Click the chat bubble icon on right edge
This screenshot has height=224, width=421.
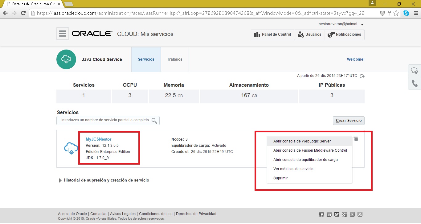[415, 71]
